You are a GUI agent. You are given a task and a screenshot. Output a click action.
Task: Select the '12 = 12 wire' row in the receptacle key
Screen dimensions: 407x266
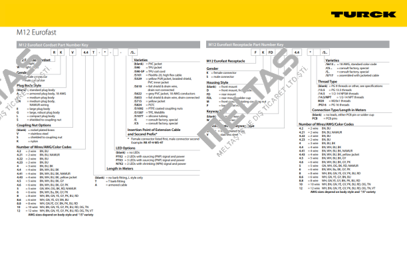[337, 188]
